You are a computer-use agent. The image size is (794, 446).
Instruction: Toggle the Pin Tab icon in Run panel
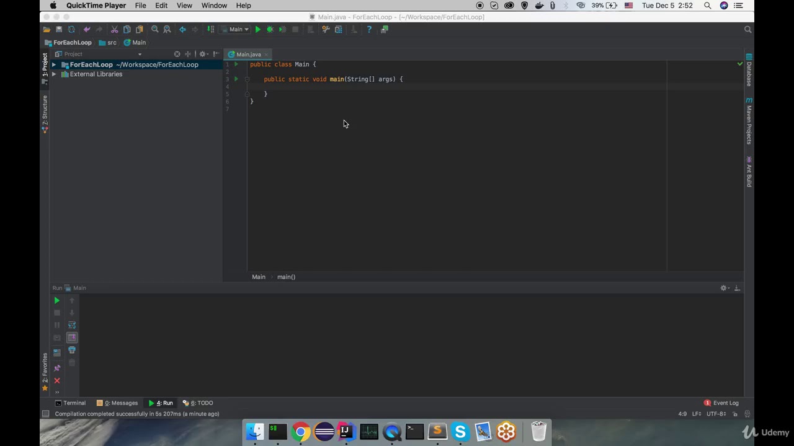[x=57, y=368]
